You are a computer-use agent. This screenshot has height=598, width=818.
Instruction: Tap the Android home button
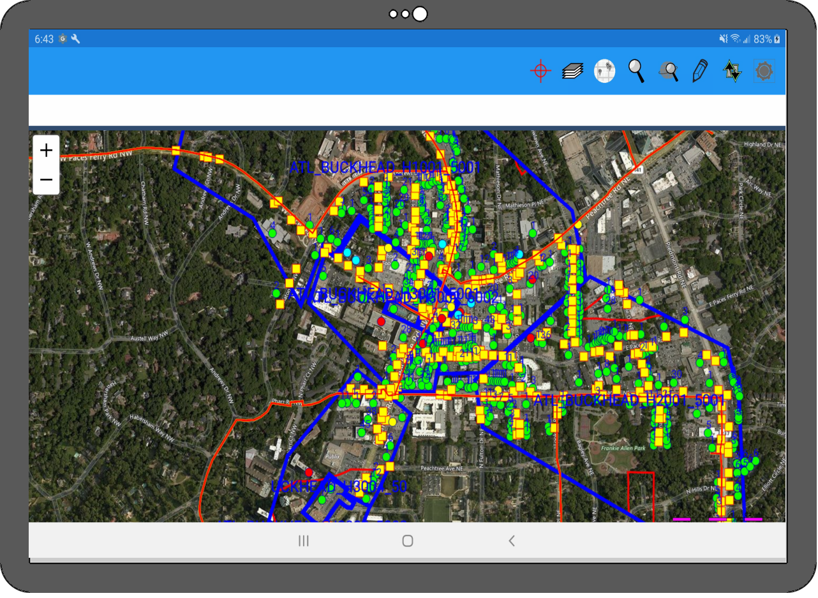point(408,541)
